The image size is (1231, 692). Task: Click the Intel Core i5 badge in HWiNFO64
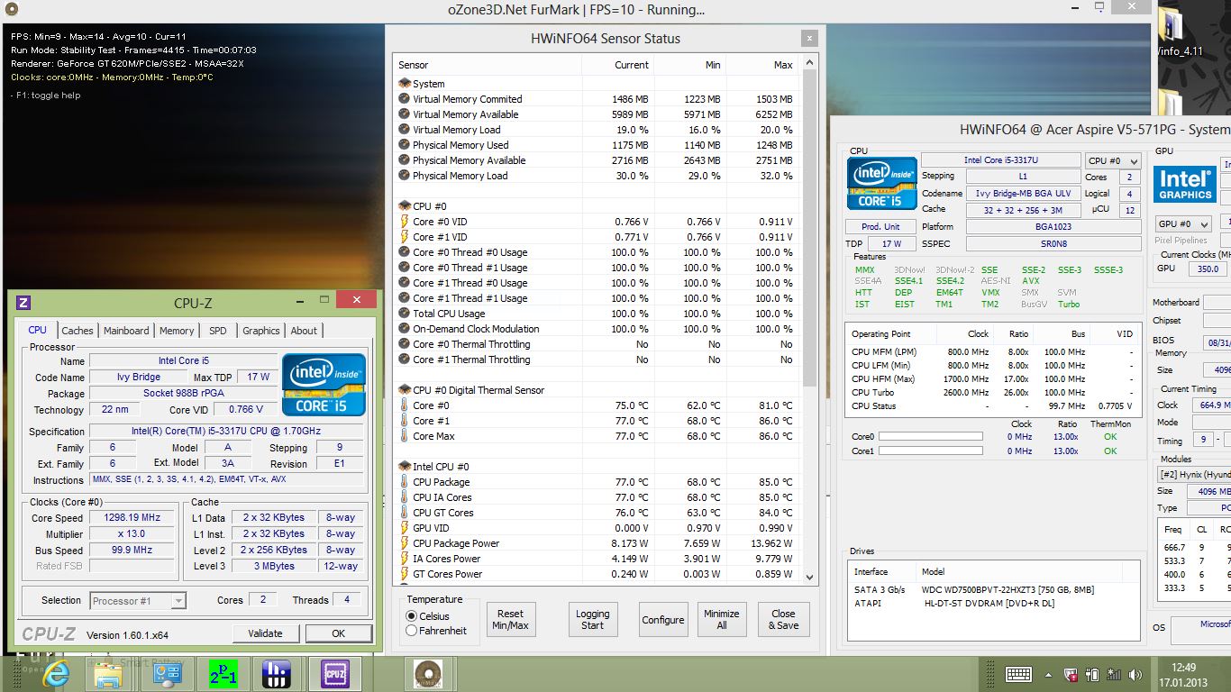click(x=881, y=184)
